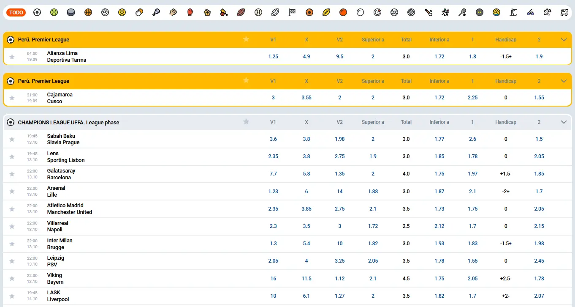Choose the cycling sport icon
Viewport: 575px width, 307px height.
coord(530,13)
